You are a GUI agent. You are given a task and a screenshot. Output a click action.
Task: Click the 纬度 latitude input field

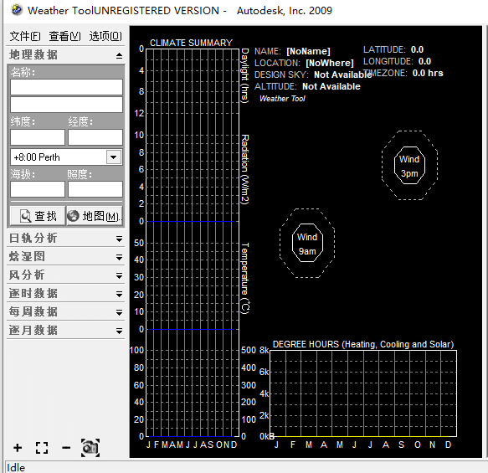tap(38, 137)
